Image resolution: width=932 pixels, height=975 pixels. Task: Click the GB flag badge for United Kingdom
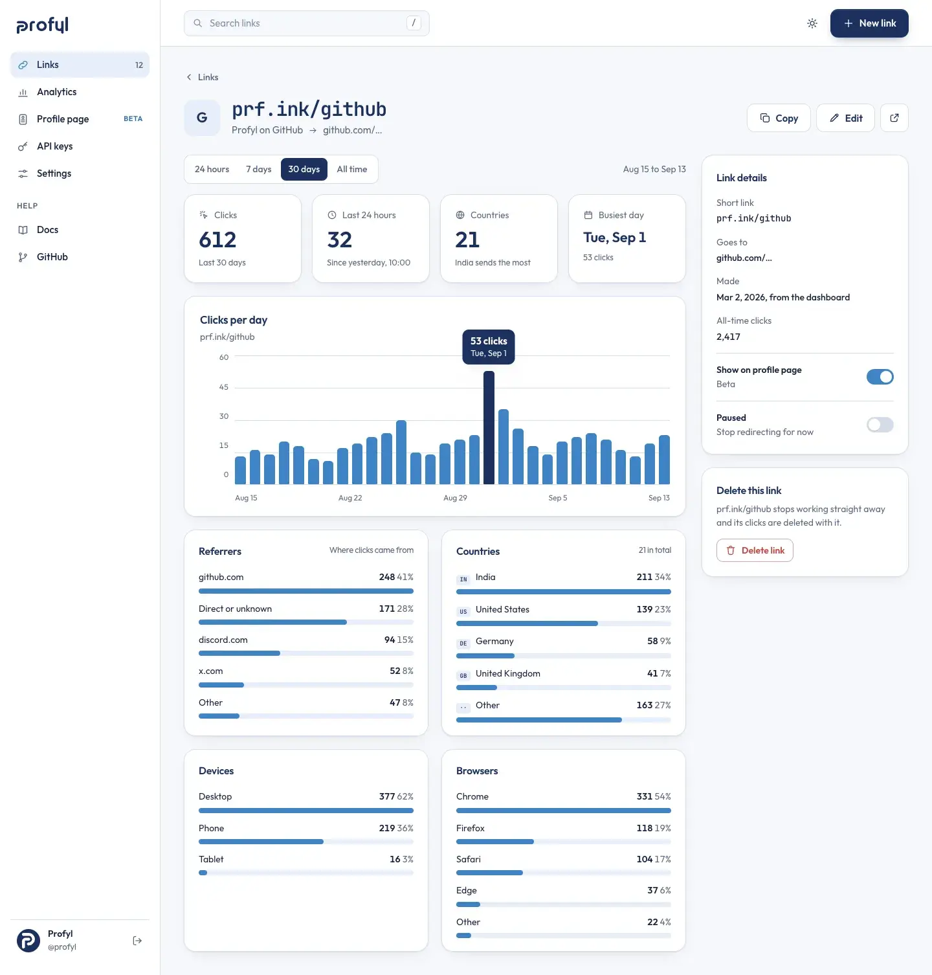point(463,675)
